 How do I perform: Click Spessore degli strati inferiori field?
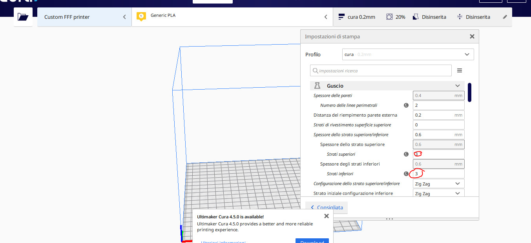[x=439, y=164]
